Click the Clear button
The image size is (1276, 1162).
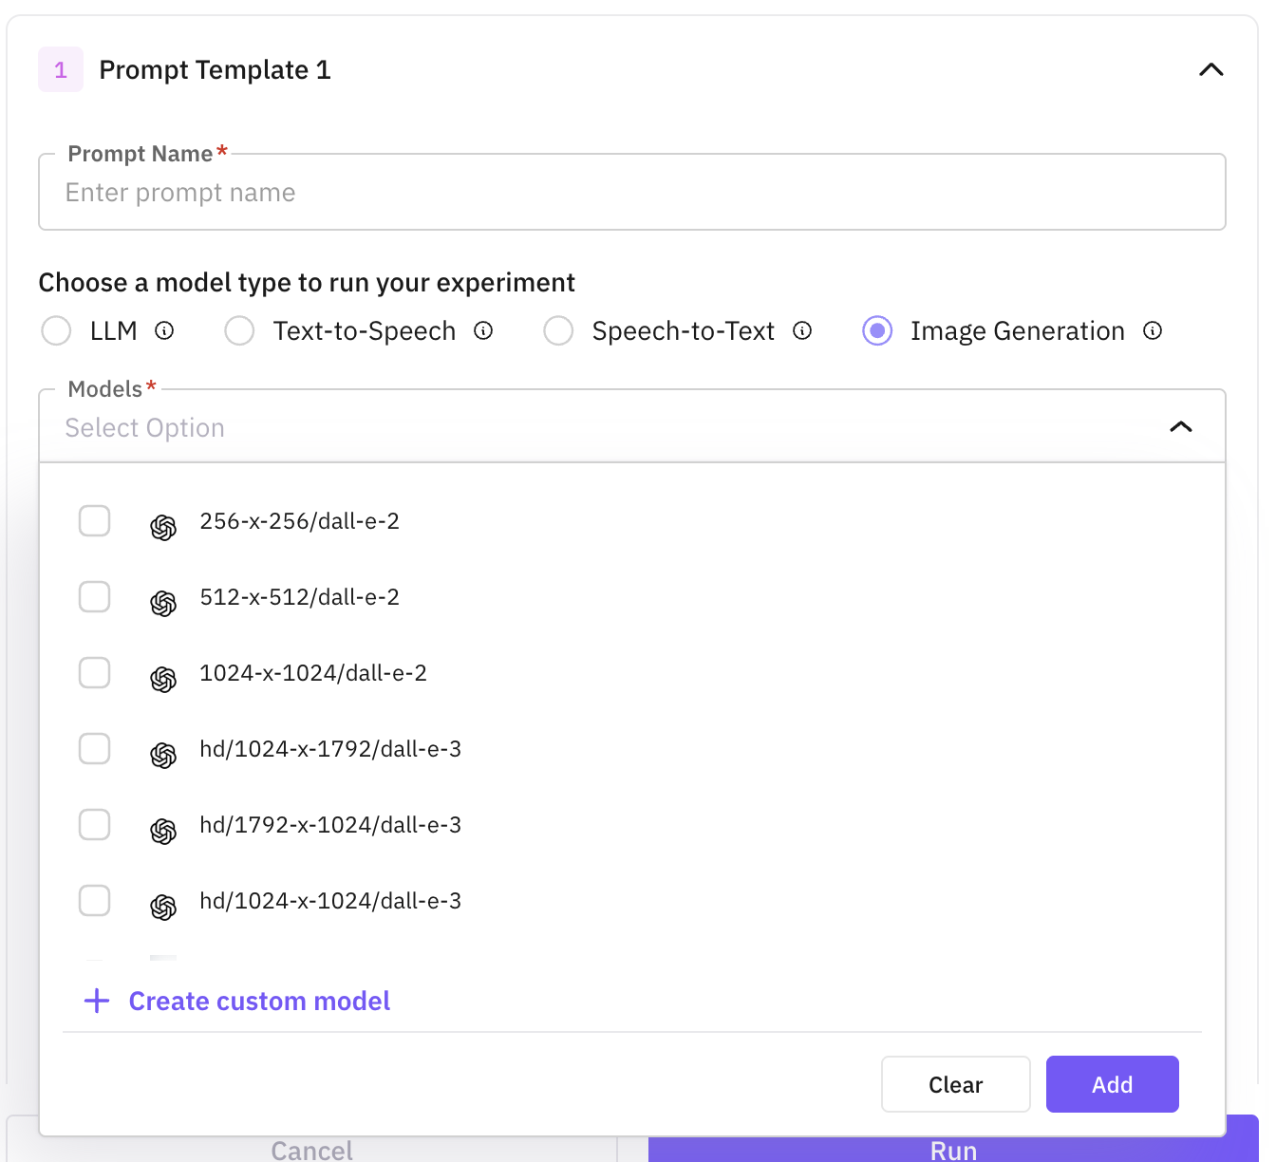coord(956,1084)
